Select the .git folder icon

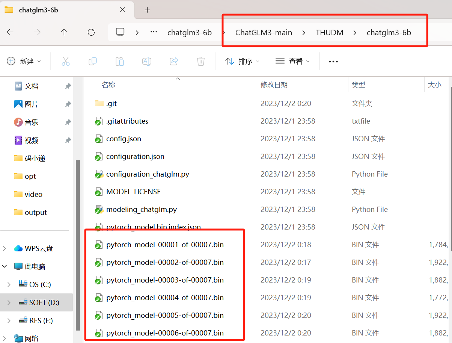(99, 103)
